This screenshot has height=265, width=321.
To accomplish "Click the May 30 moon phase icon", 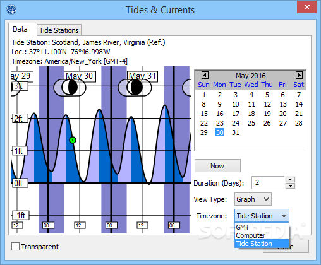I will (70, 87).
